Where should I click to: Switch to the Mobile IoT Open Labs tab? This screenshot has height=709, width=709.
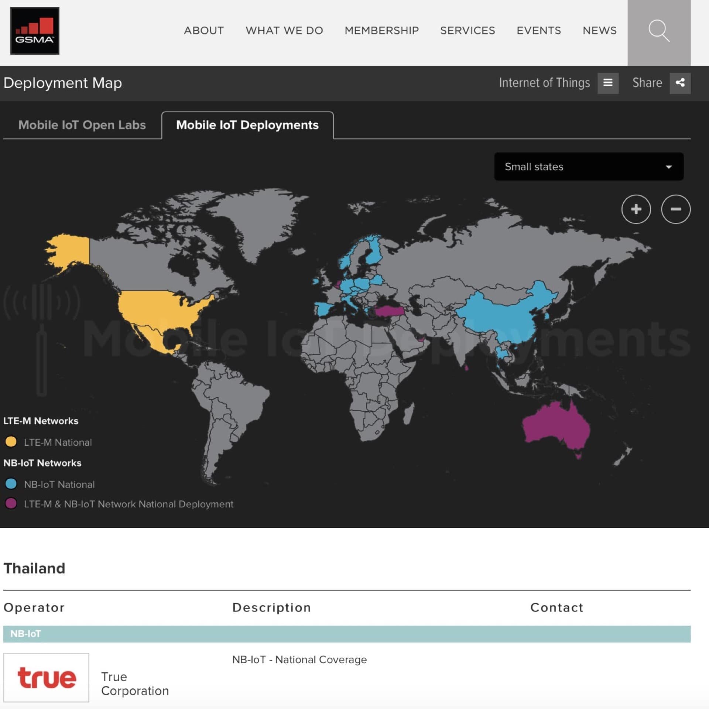(82, 125)
